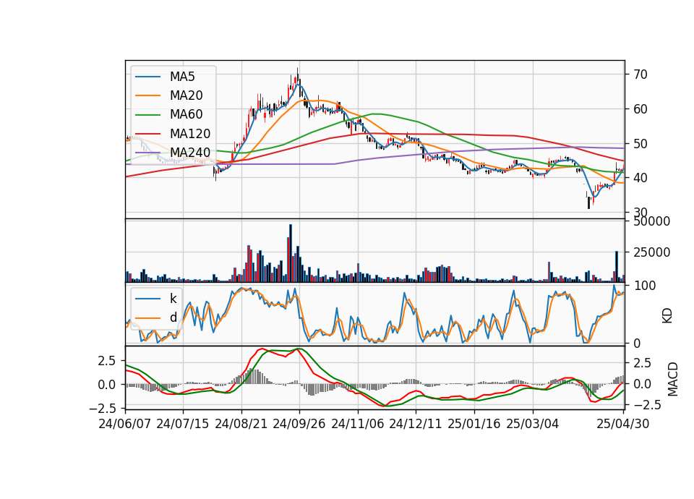Select the 24/08/21 date label
Screen dimensions: 694x499
click(x=241, y=424)
